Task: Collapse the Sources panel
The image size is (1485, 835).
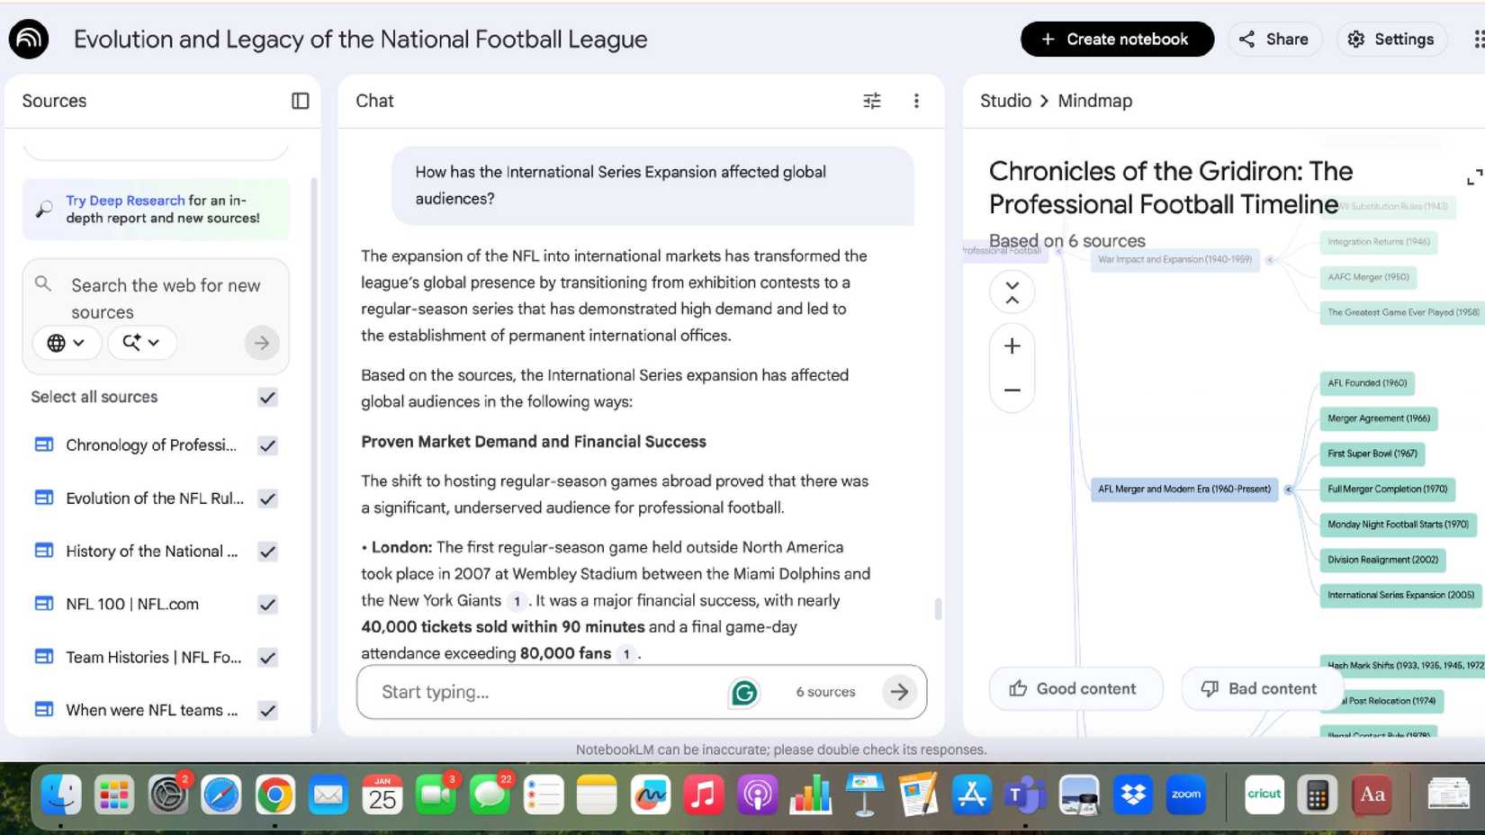Action: 299,101
